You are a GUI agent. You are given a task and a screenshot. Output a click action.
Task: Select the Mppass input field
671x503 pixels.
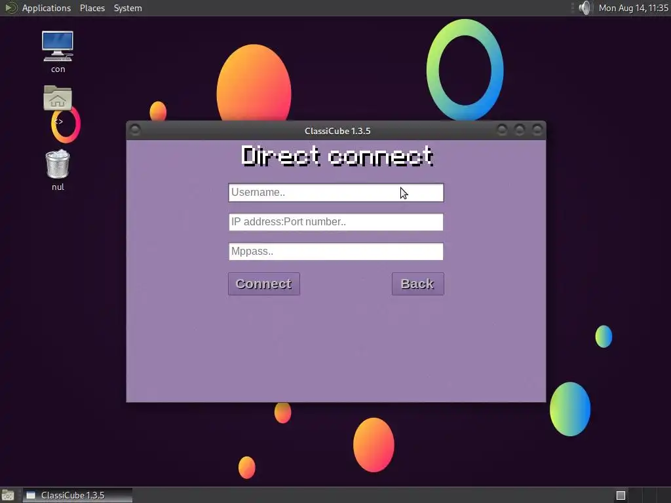pos(336,251)
